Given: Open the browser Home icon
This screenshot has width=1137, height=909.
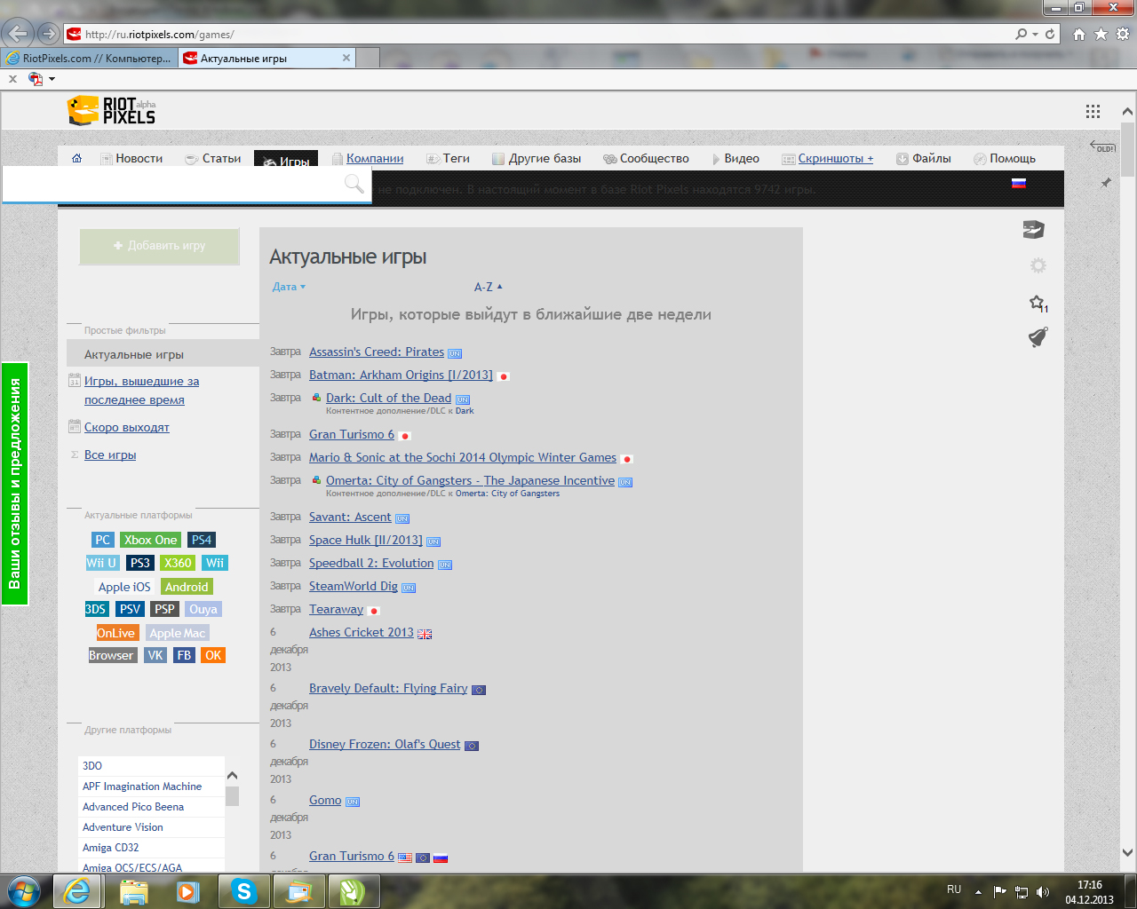Looking at the screenshot, I should [1079, 34].
